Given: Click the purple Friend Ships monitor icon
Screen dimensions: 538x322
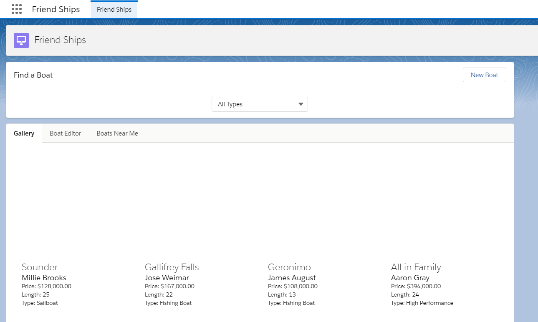Looking at the screenshot, I should pyautogui.click(x=21, y=40).
